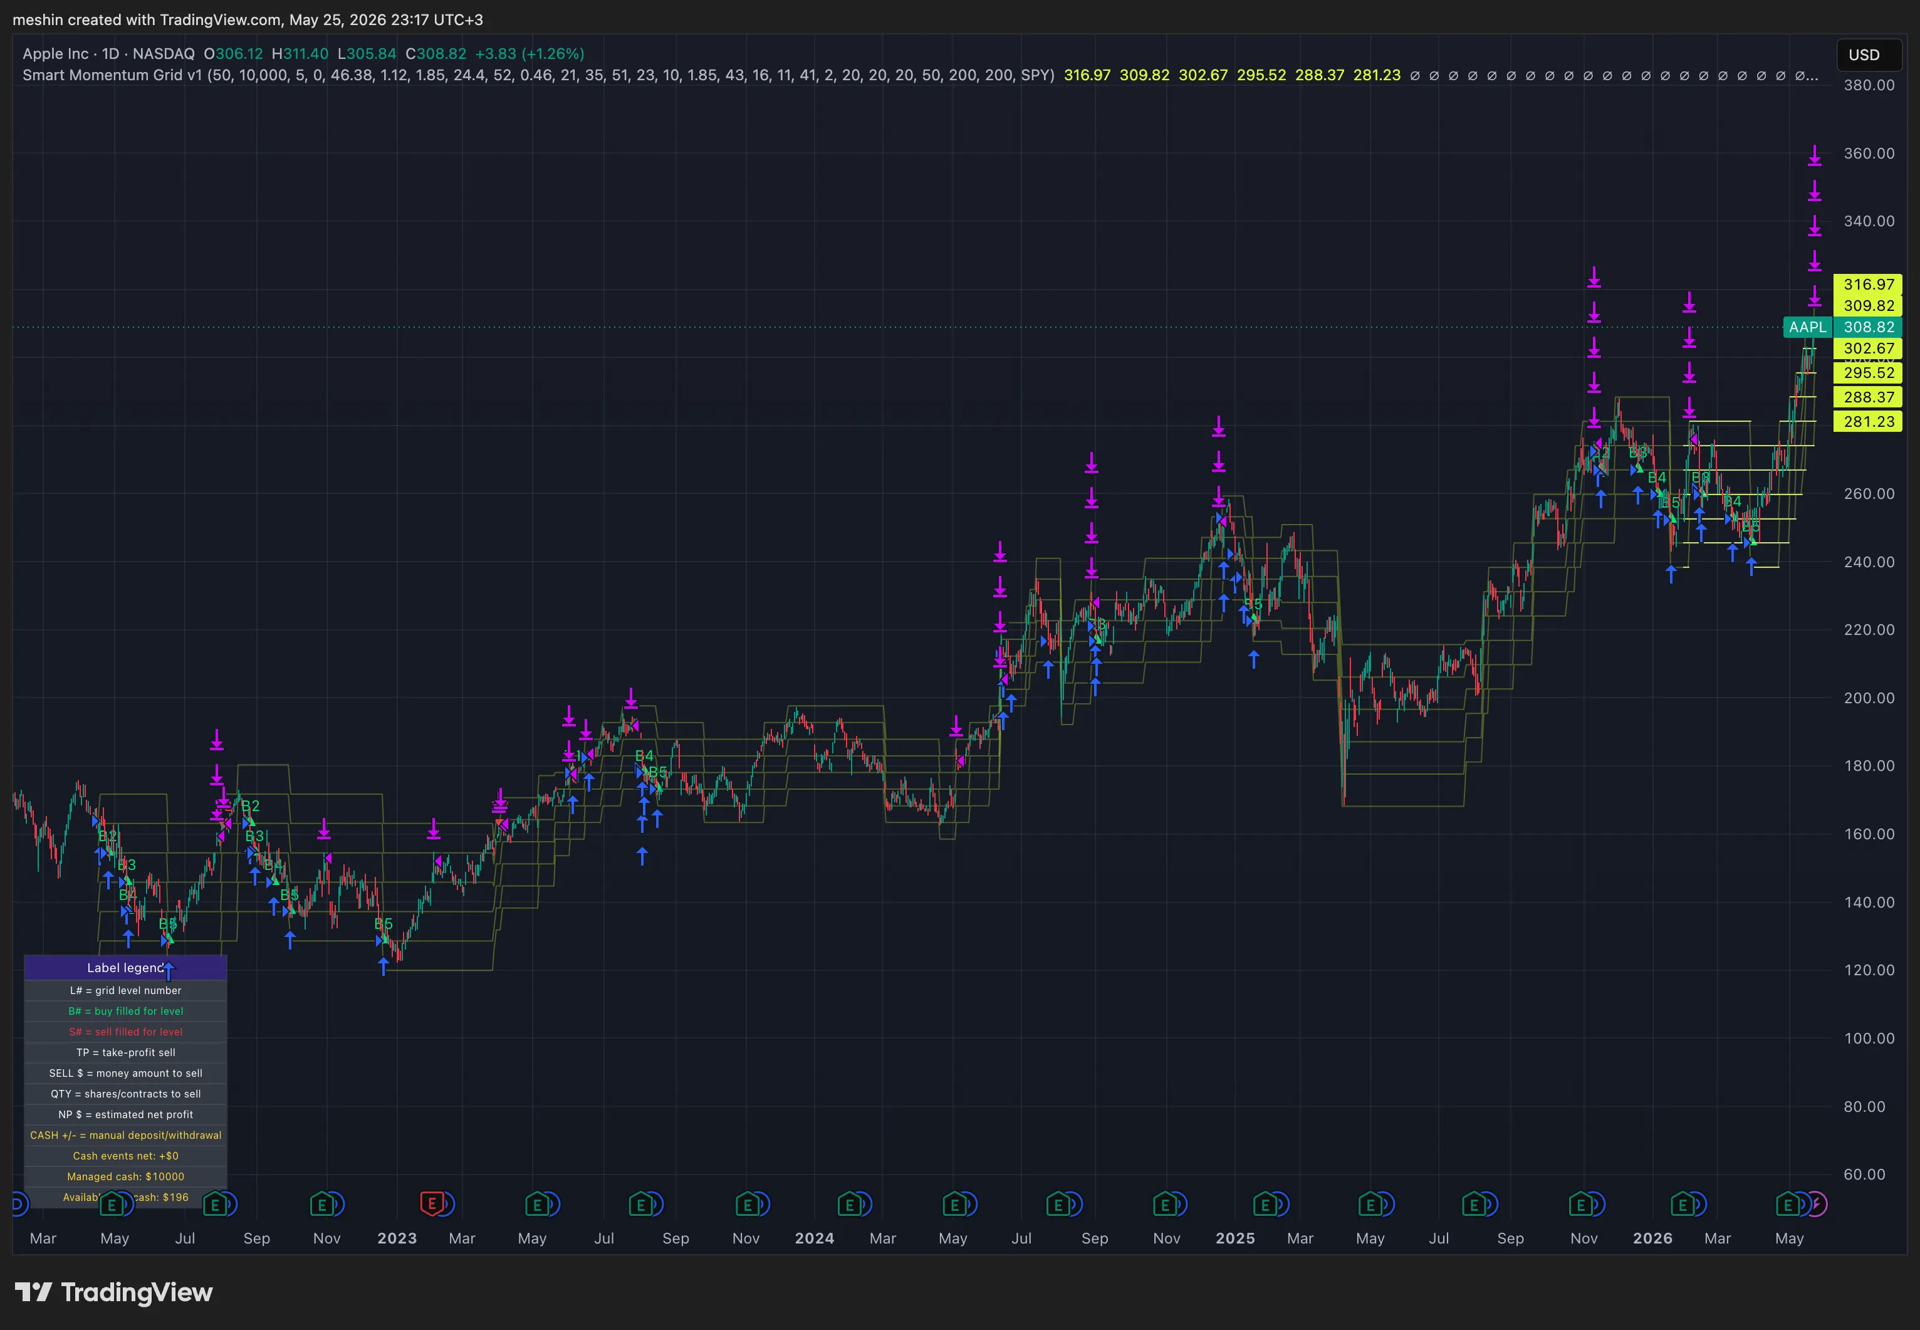Image resolution: width=1920 pixels, height=1330 pixels.
Task: Click 'NP $ = estimated net profit' row
Action: pyautogui.click(x=126, y=1114)
